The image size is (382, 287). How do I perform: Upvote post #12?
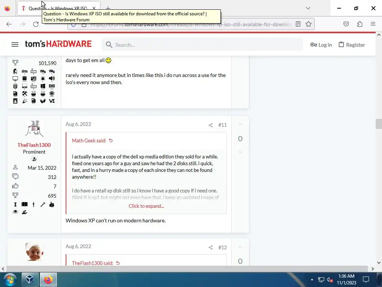[240, 247]
